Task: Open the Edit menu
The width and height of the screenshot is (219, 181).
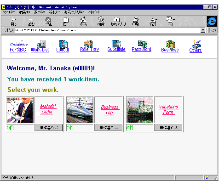Action: point(24,12)
